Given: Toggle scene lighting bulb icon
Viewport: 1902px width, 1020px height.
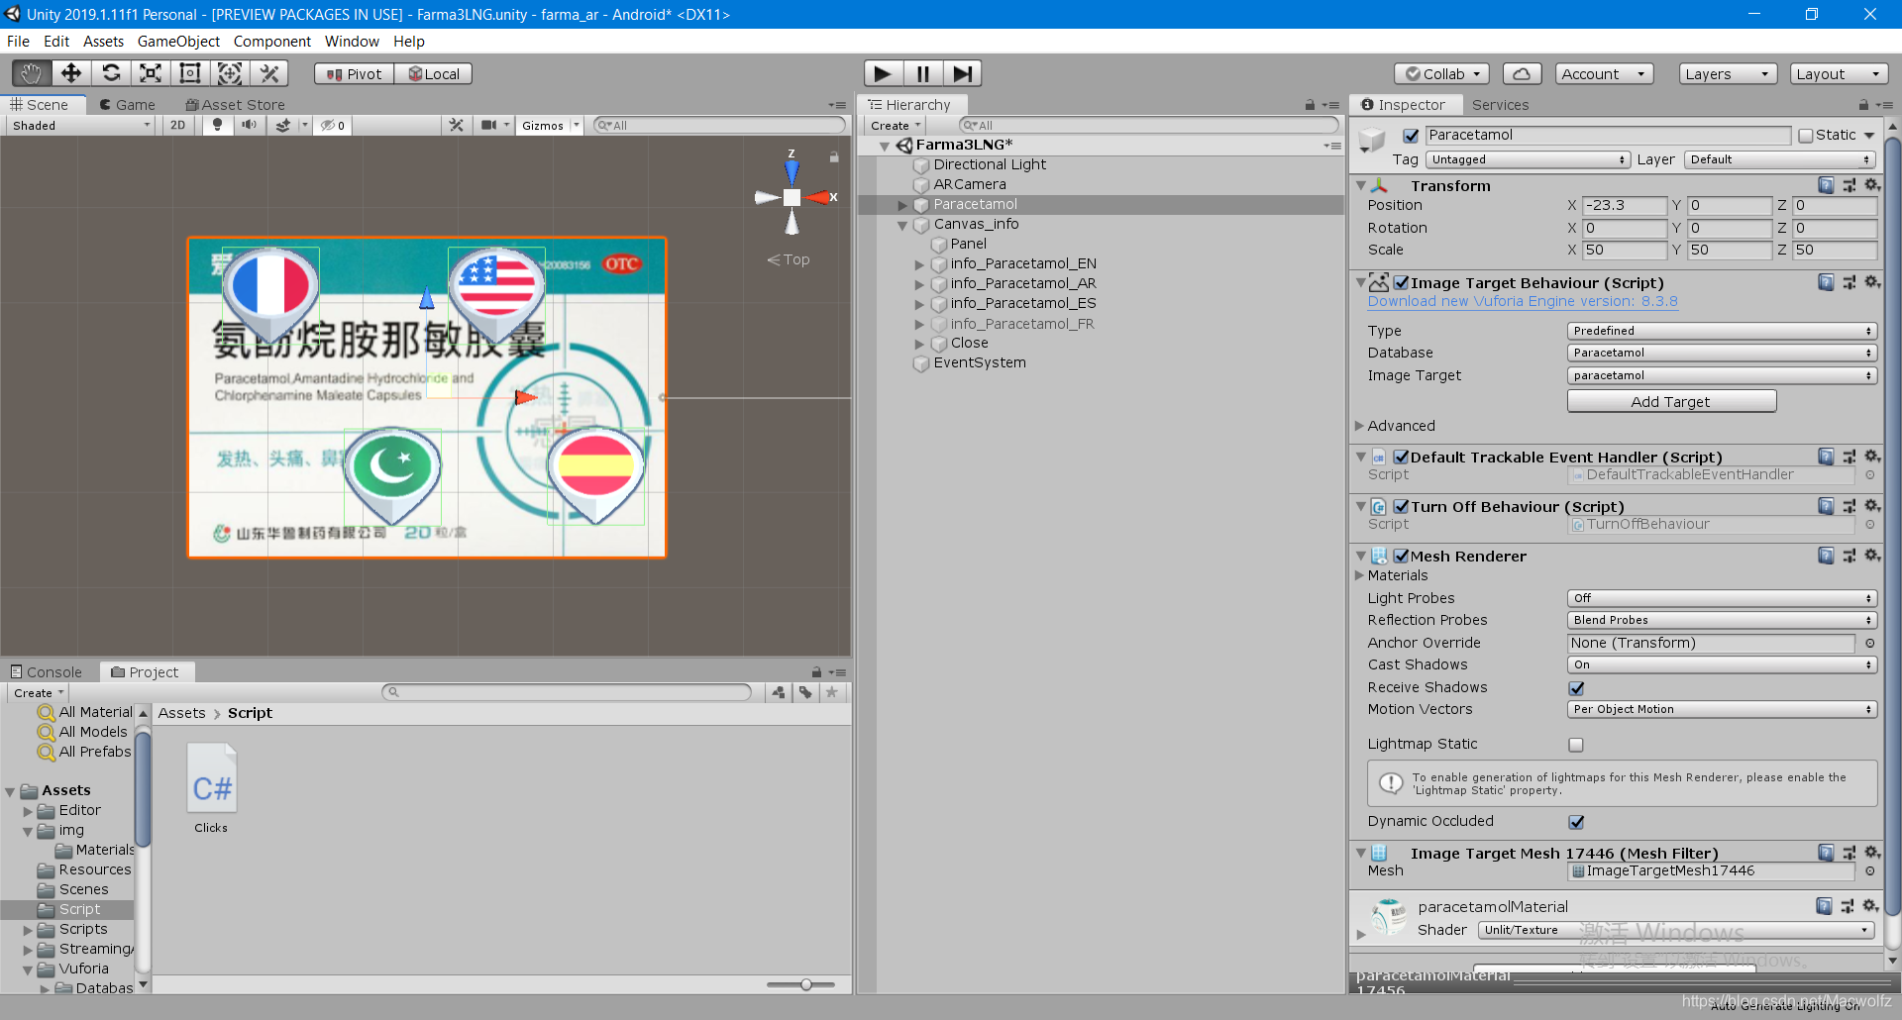Looking at the screenshot, I should point(218,126).
